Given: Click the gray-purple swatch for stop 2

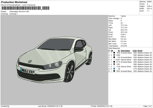Looking at the screenshot, I should [114, 55].
